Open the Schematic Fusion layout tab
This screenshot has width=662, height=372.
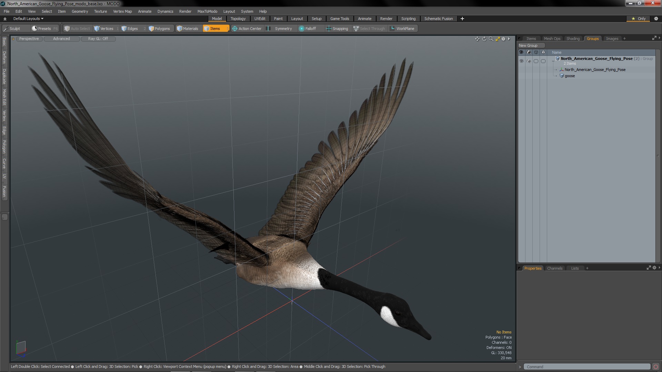438,19
